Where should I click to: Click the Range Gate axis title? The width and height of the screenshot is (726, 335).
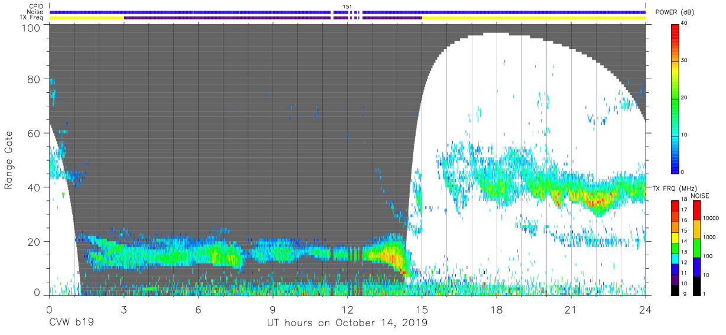click(x=9, y=160)
